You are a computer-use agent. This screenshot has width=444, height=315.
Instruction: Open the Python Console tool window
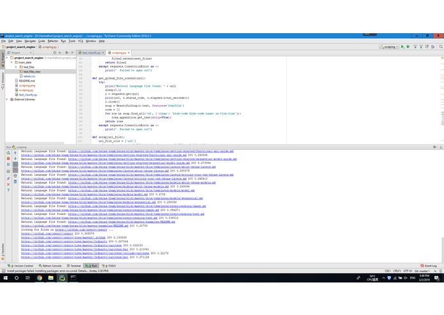tap(50, 266)
